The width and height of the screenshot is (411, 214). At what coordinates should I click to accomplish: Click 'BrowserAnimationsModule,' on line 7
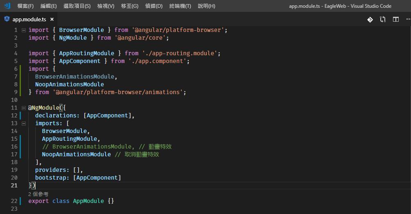point(76,77)
